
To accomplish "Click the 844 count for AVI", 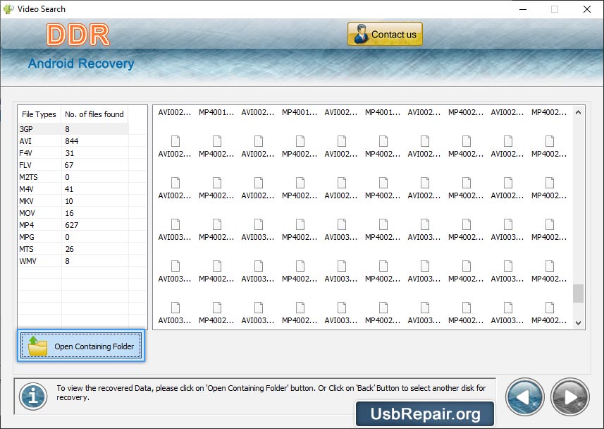I will (x=72, y=141).
